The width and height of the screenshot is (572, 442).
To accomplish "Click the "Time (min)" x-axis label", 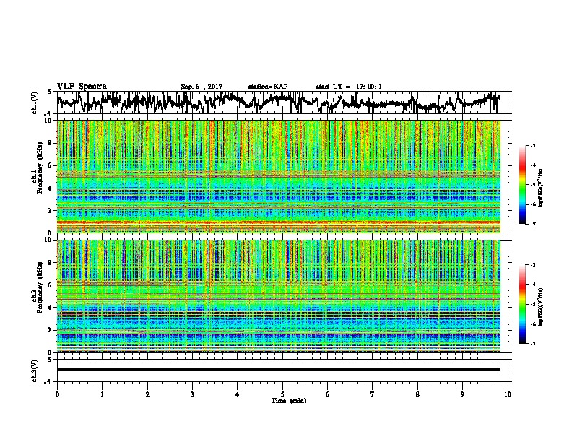I will pyautogui.click(x=289, y=401).
